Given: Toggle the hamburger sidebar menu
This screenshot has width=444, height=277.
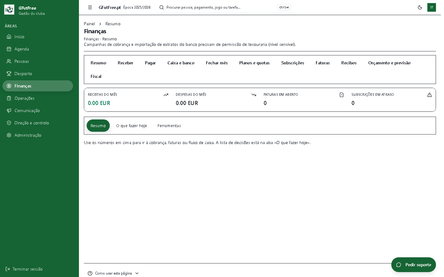Looking at the screenshot, I should click(x=90, y=7).
